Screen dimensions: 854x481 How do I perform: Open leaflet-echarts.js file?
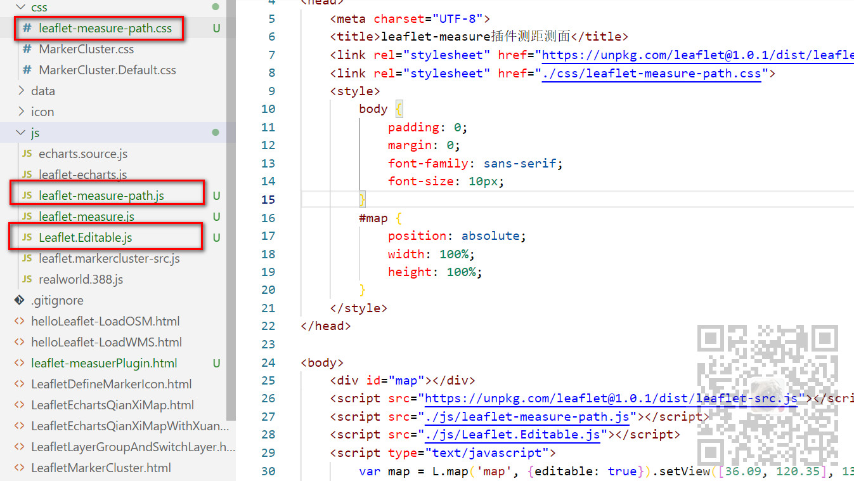tap(82, 175)
